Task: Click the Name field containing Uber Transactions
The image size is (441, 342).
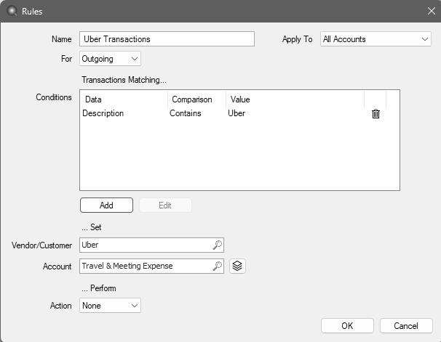Action: (167, 39)
